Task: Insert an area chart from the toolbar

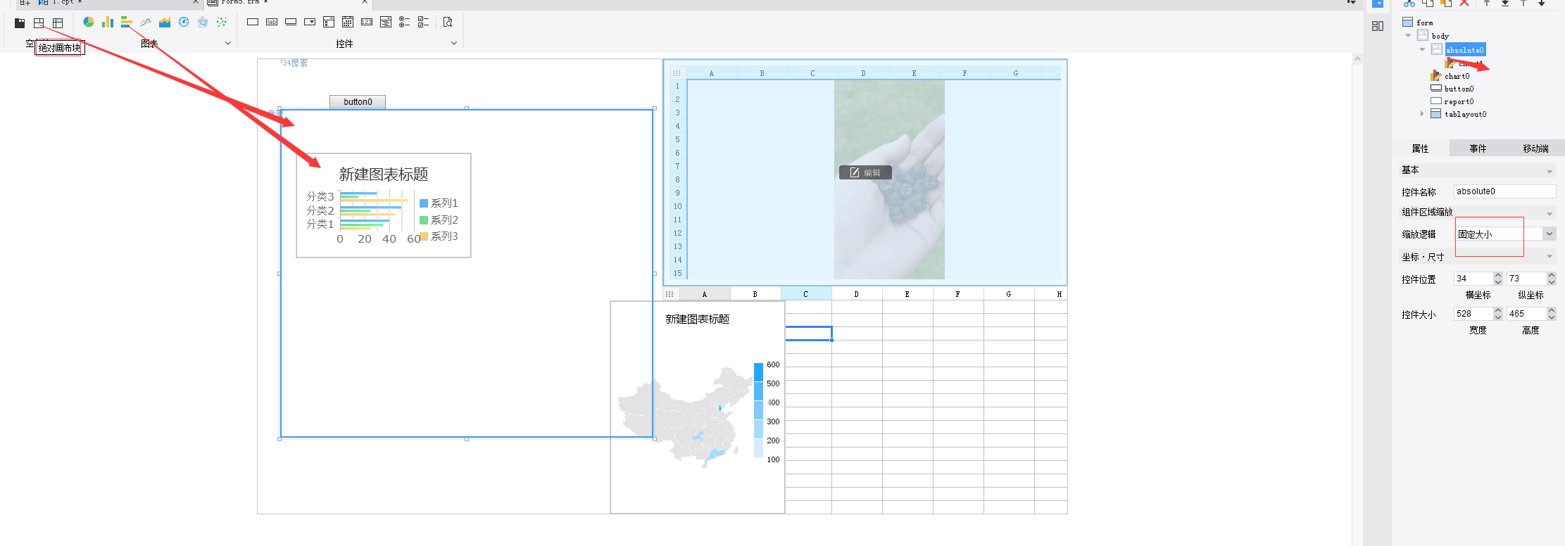Action: click(165, 23)
